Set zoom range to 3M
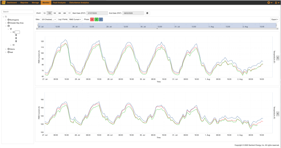 pyautogui.click(x=60, y=13)
